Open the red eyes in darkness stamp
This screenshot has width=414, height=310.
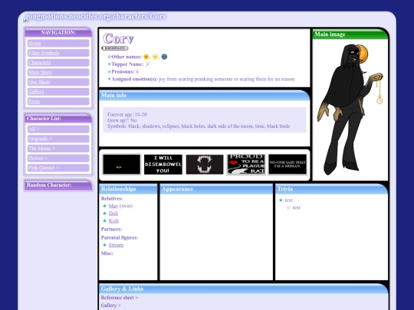coord(121,165)
